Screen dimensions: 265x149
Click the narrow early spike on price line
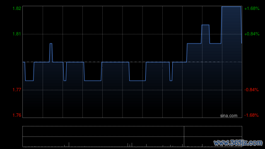(x=51, y=53)
